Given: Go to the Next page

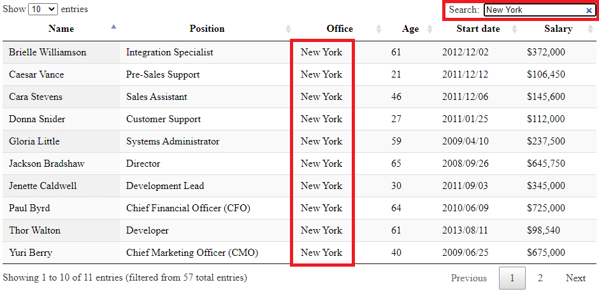Looking at the screenshot, I should tap(575, 278).
